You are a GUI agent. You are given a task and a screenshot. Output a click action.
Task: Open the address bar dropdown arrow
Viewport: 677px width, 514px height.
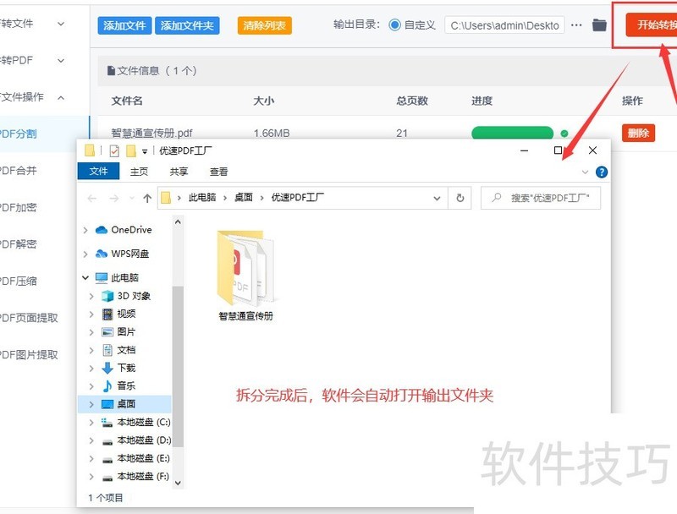click(437, 198)
